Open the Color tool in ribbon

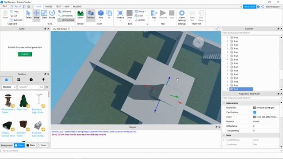point(130,15)
